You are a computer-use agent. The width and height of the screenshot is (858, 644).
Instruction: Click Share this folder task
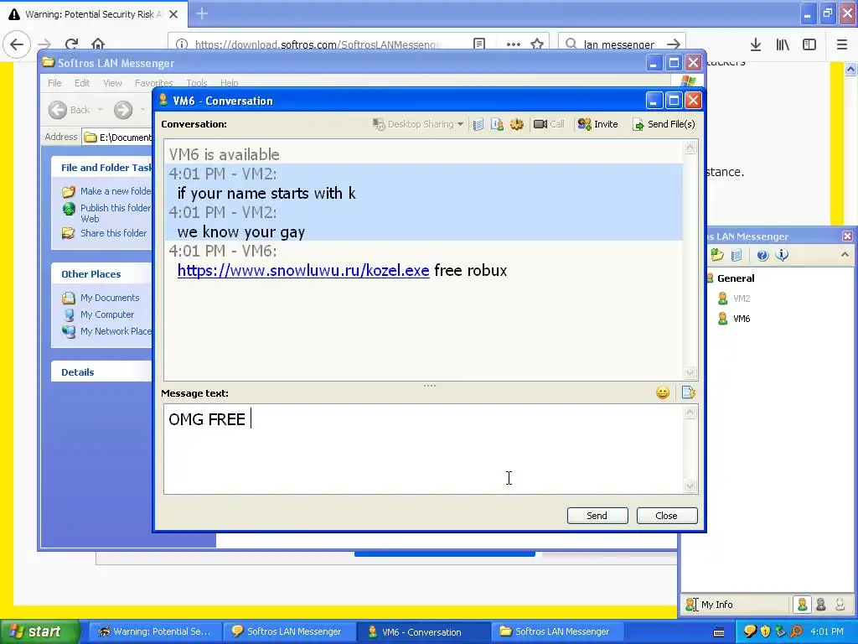click(x=104, y=233)
